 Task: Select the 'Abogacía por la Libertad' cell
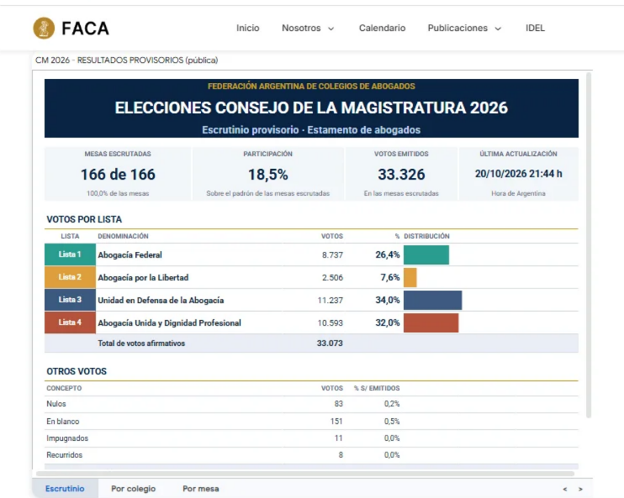click(x=143, y=277)
